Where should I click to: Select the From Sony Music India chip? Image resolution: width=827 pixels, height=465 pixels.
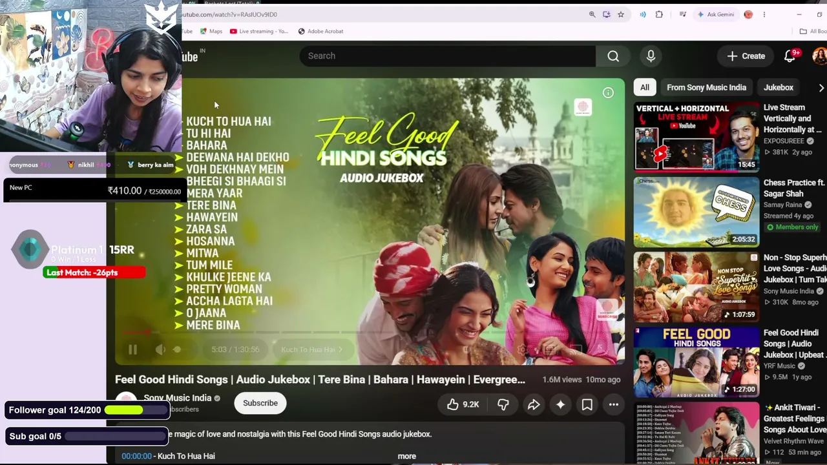pos(706,87)
